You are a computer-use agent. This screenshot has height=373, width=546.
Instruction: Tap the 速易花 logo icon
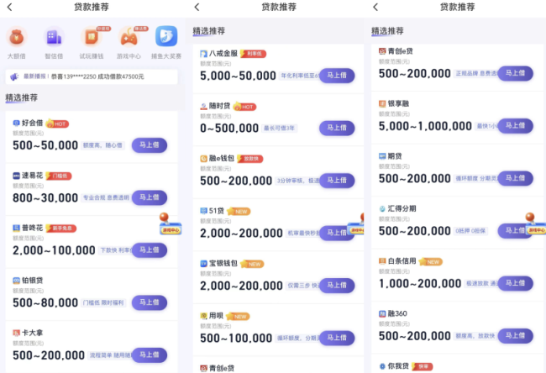[16, 176]
